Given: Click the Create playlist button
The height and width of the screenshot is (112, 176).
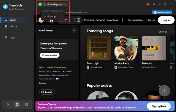Looking at the screenshot, I should 50,55.
